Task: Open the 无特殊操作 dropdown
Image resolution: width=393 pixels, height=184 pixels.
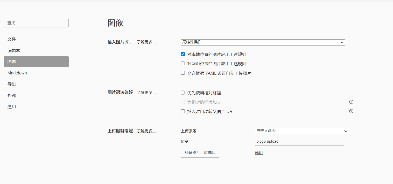Action: 263,42
